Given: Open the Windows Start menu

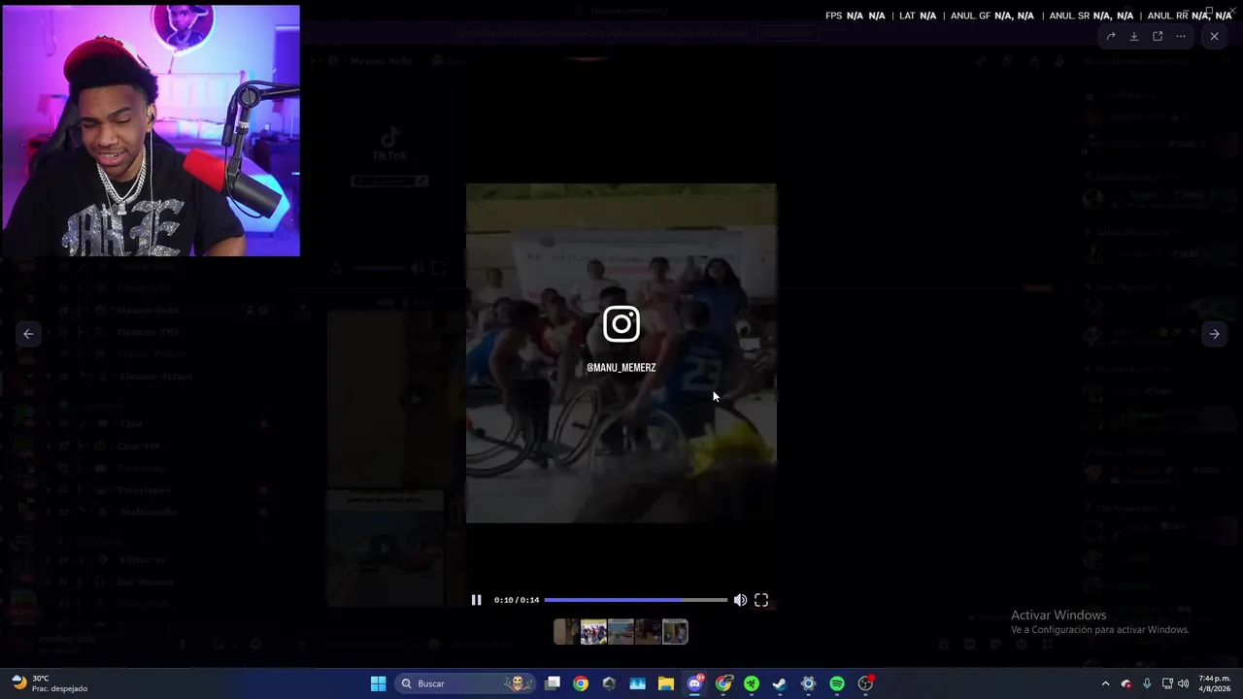Looking at the screenshot, I should 379,683.
